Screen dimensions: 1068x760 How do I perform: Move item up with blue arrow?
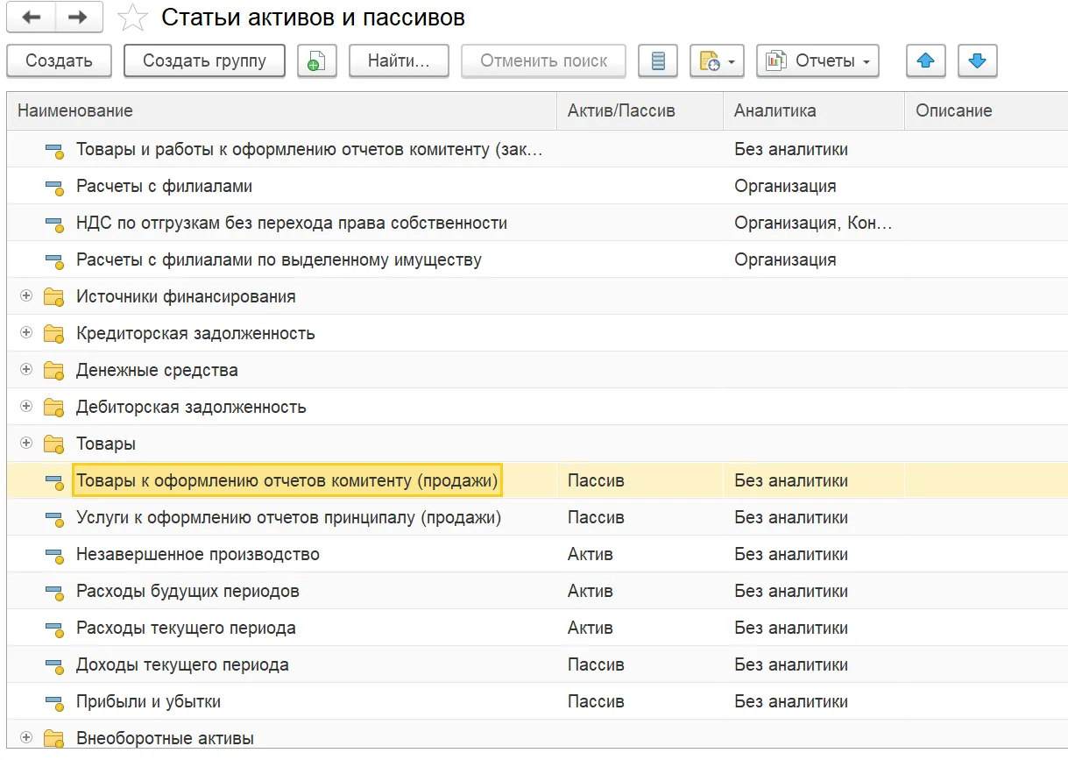pos(925,61)
